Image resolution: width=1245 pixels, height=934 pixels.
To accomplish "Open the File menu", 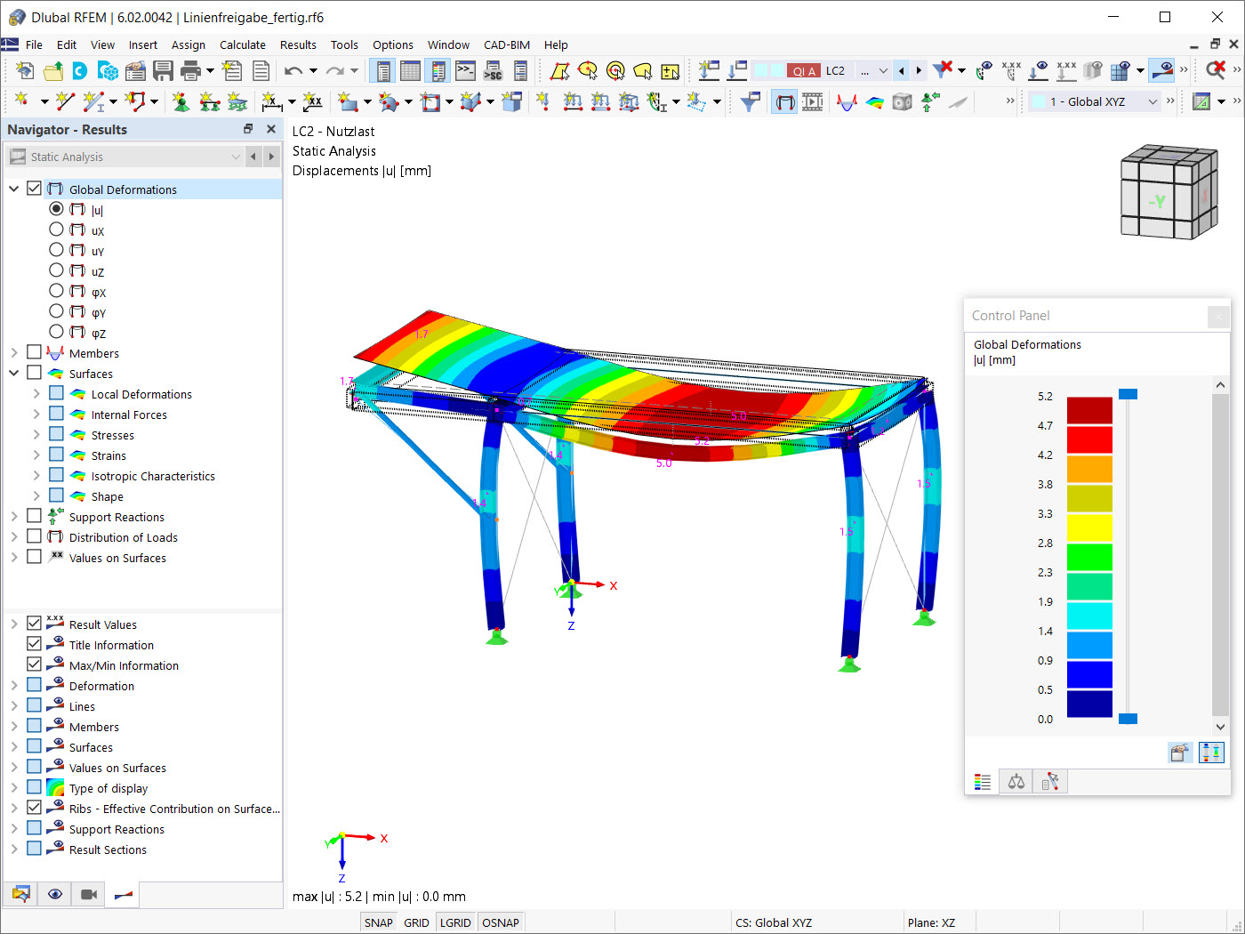I will point(34,44).
